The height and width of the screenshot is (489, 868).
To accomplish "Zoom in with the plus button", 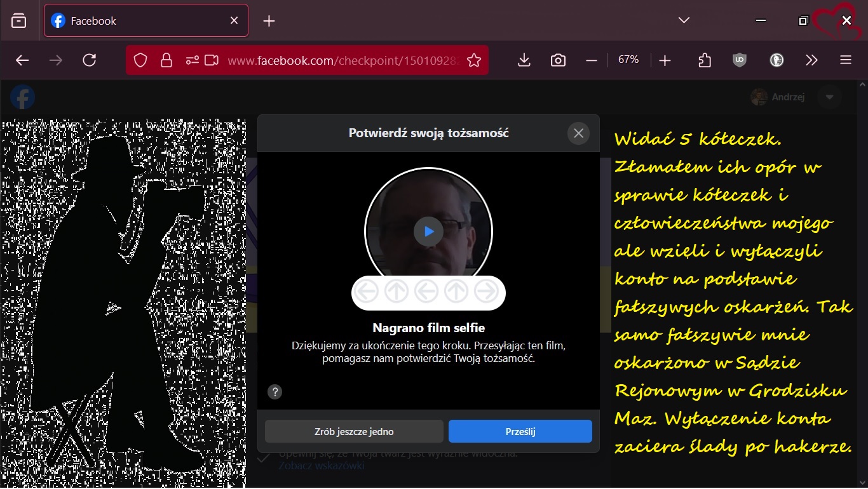I will [665, 60].
